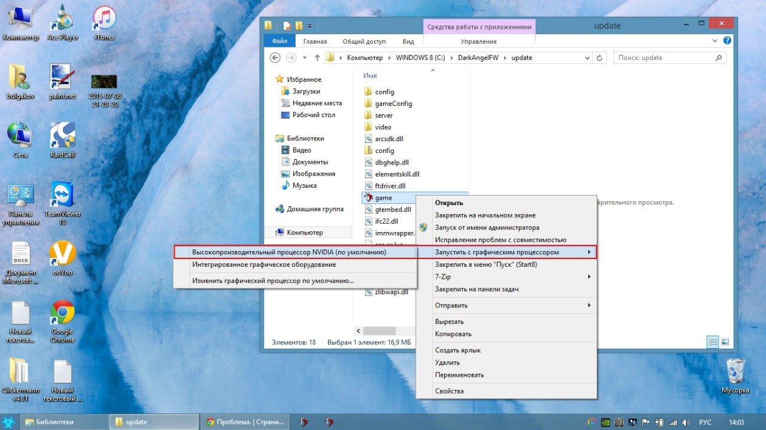
Task: Open Видео library in the navigation pane
Action: tap(302, 150)
